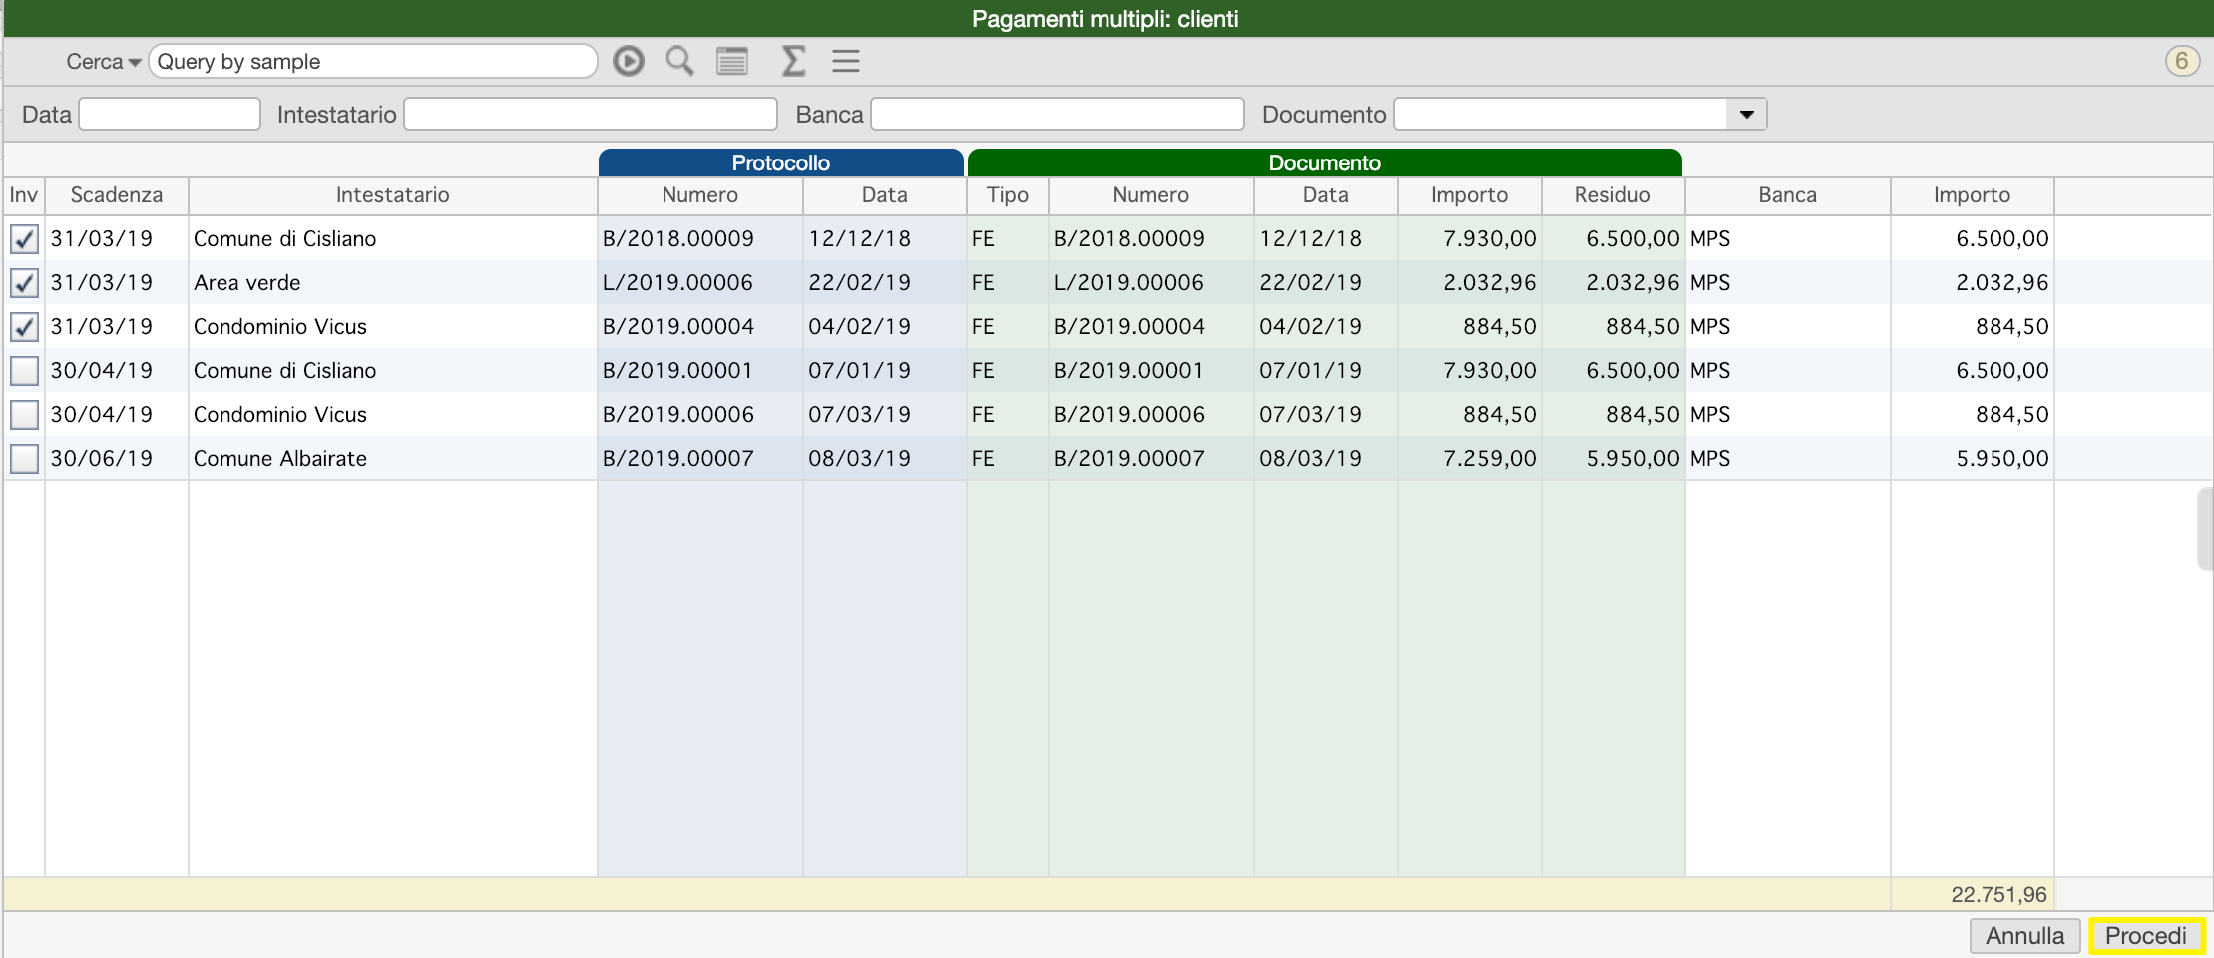Image resolution: width=2214 pixels, height=958 pixels.
Task: Click protocol date 12/12/18 cell
Action: pyautogui.click(x=885, y=239)
